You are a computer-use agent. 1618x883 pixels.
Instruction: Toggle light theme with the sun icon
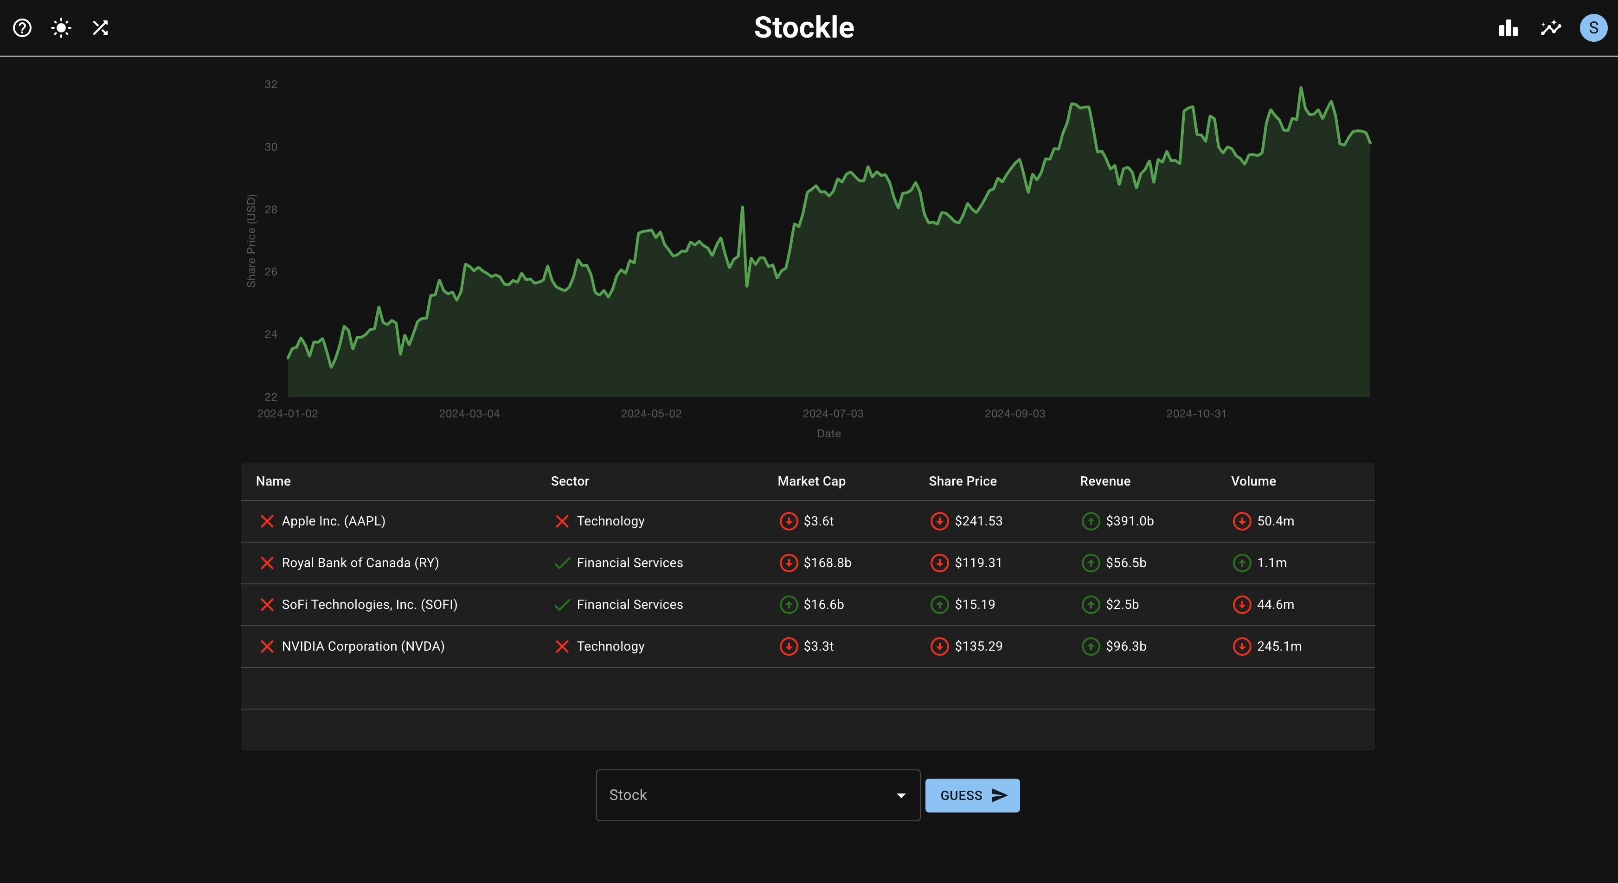61,28
